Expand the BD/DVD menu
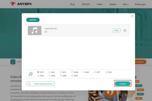152x101 pixels. pyautogui.click(x=87, y=4)
